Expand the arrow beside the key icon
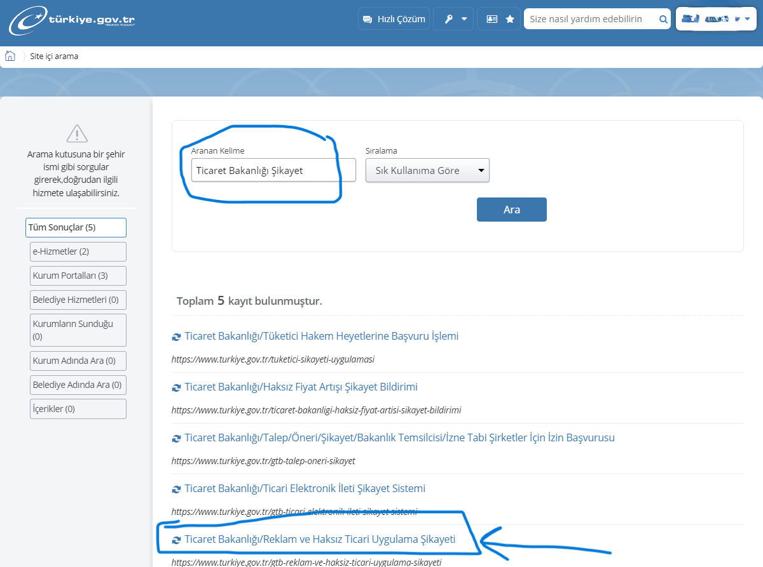The height and width of the screenshot is (567, 763). 464,19
